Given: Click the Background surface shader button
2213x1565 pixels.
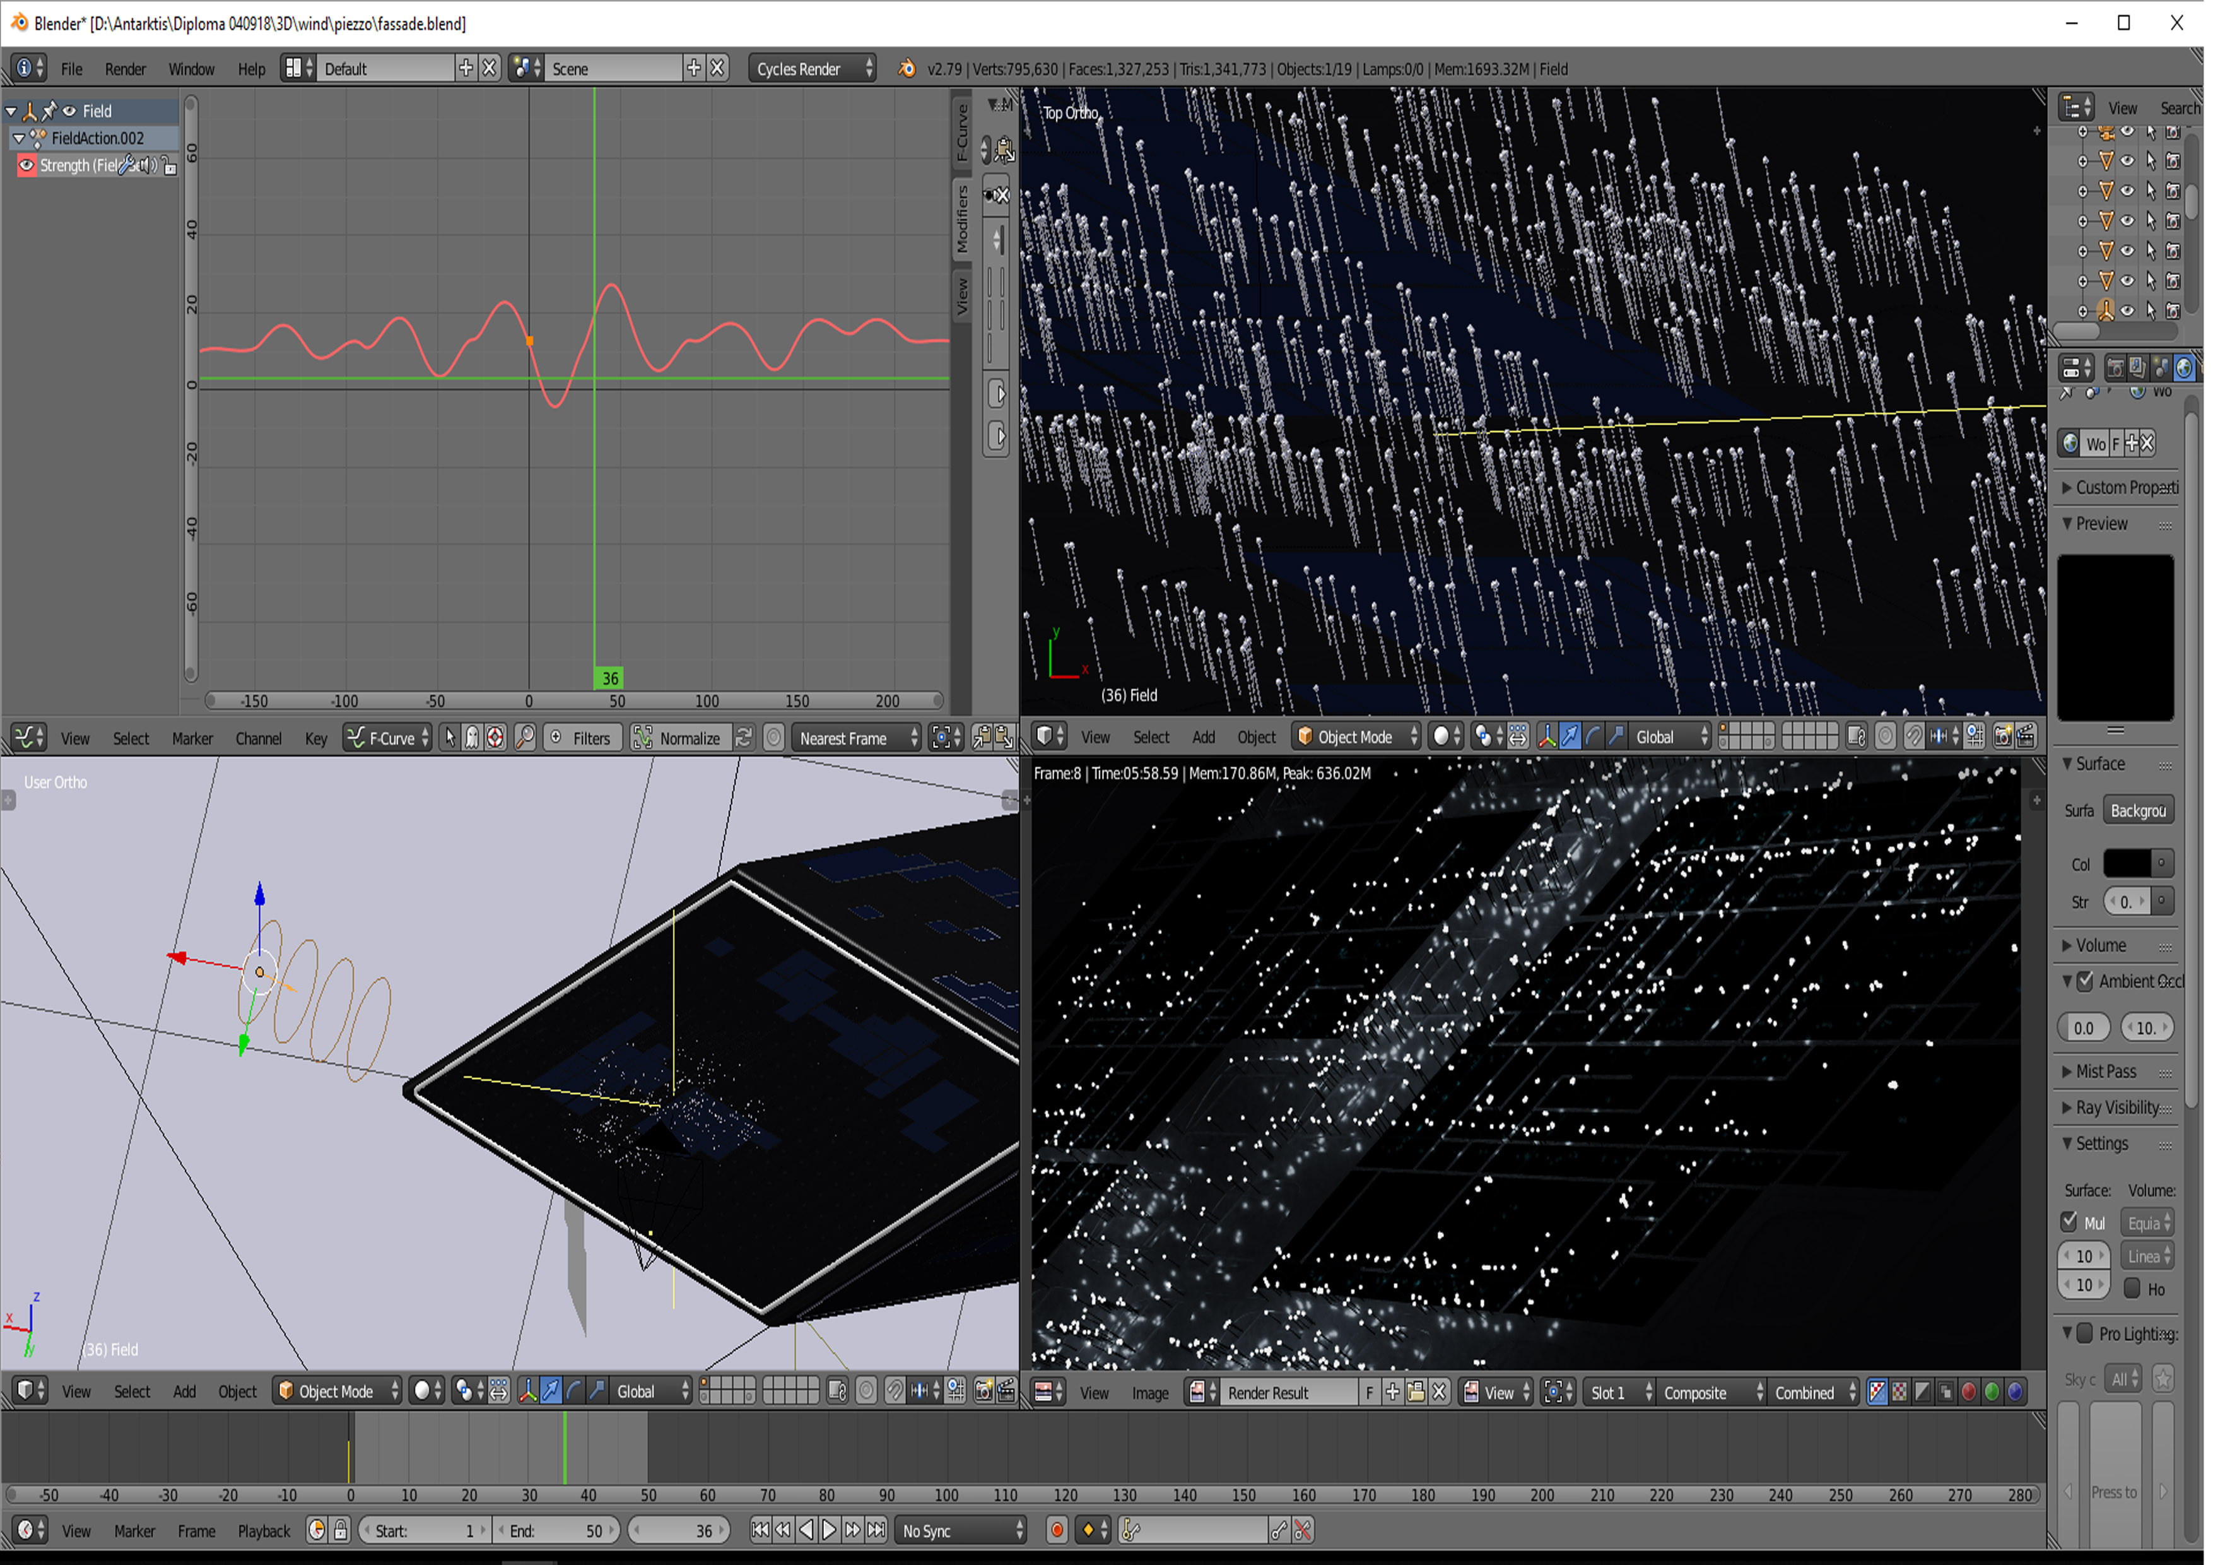Looking at the screenshot, I should click(x=2139, y=811).
